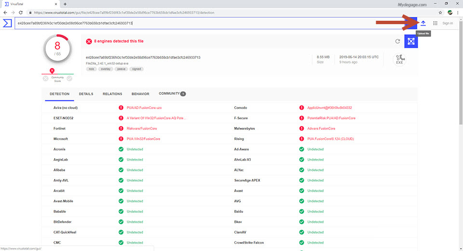The width and height of the screenshot is (463, 251).
Task: Click the overlay tag
Action: (106, 69)
